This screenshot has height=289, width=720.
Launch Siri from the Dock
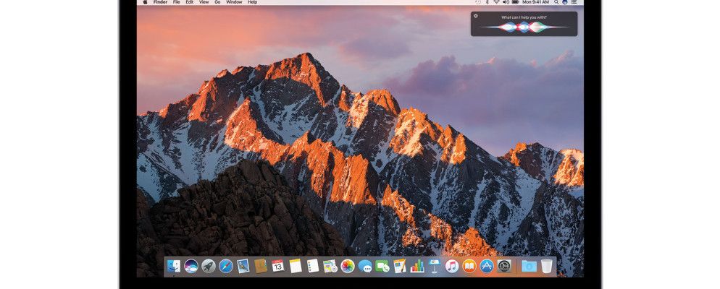pos(191,266)
